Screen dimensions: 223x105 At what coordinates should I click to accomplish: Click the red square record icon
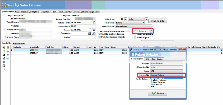tap(8, 58)
